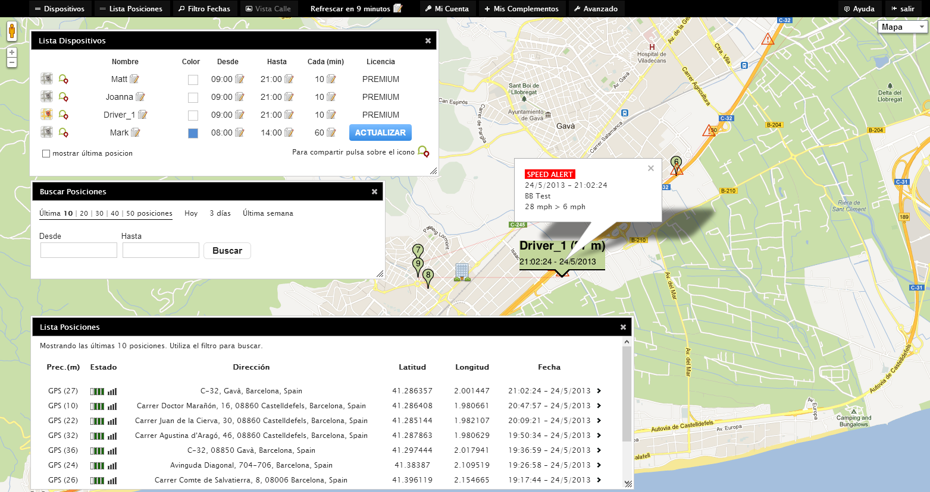
Task: Filter positions by Hoy
Action: click(x=191, y=213)
